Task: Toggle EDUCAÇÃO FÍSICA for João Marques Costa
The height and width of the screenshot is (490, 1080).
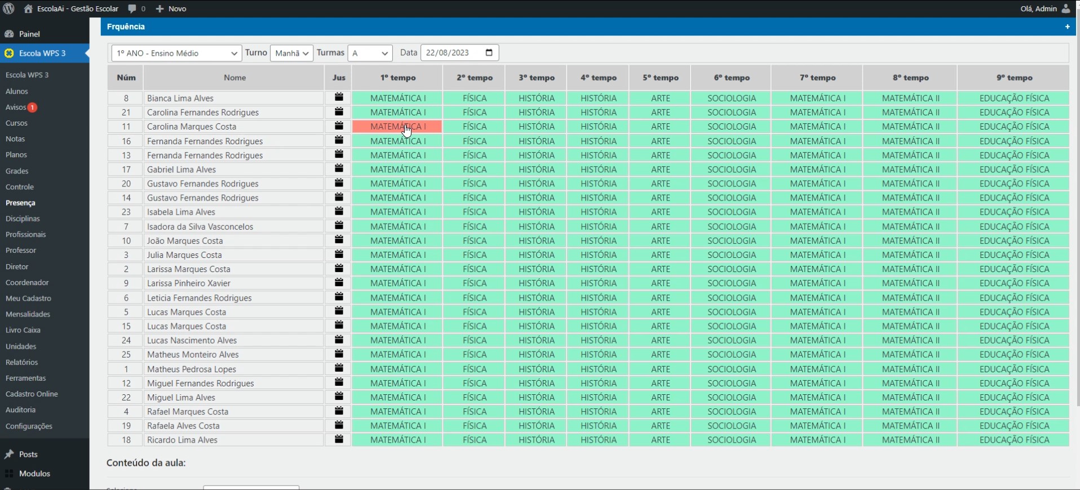Action: point(1013,240)
